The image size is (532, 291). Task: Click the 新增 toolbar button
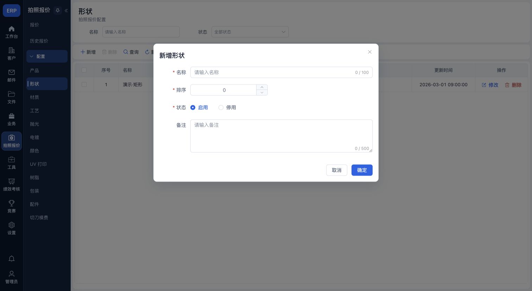(x=88, y=52)
